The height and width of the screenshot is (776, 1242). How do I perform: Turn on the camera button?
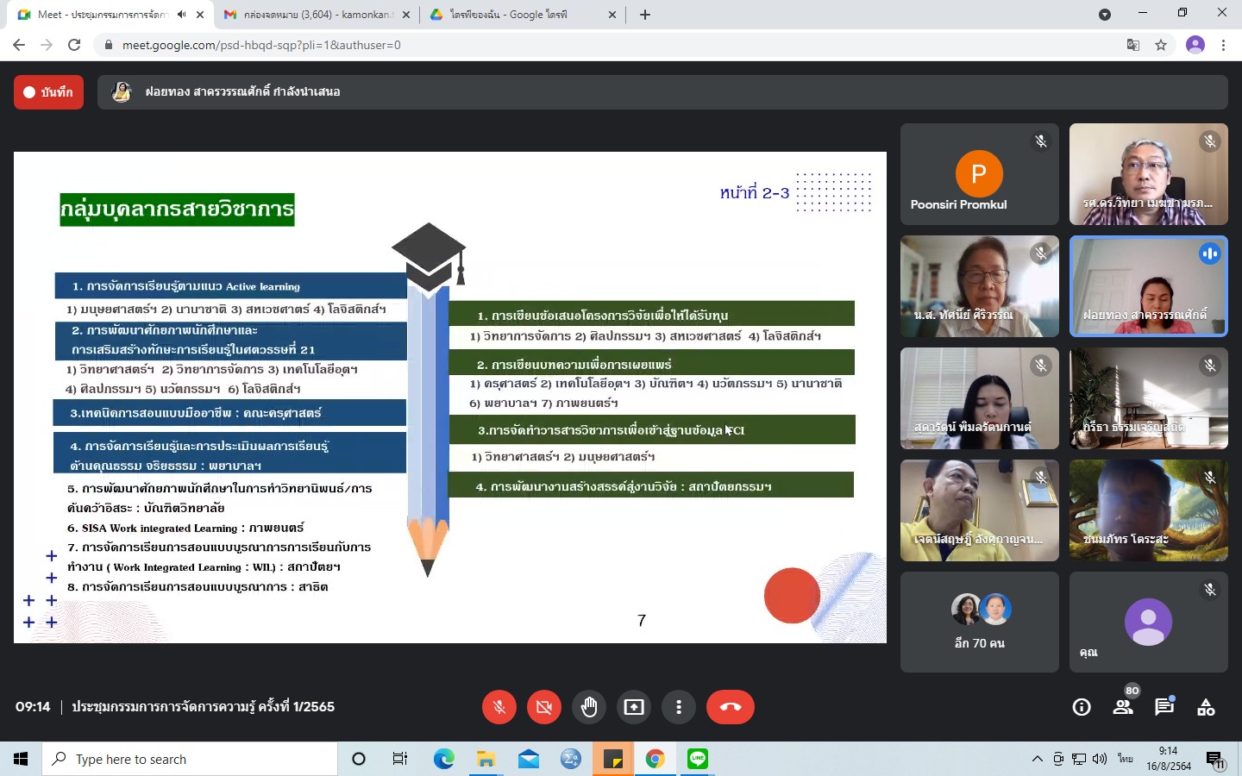pyautogui.click(x=543, y=707)
